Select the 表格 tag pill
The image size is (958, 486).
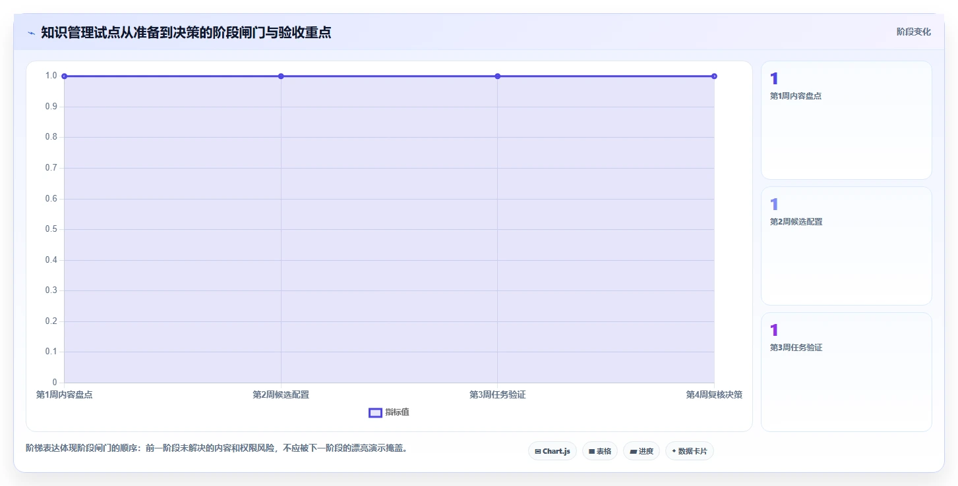click(x=600, y=451)
